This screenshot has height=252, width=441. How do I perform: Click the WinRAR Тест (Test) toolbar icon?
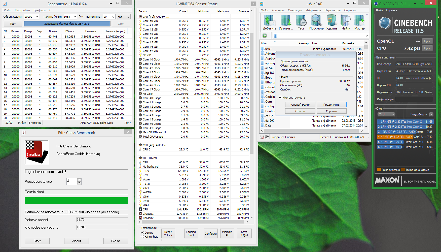coord(301,22)
